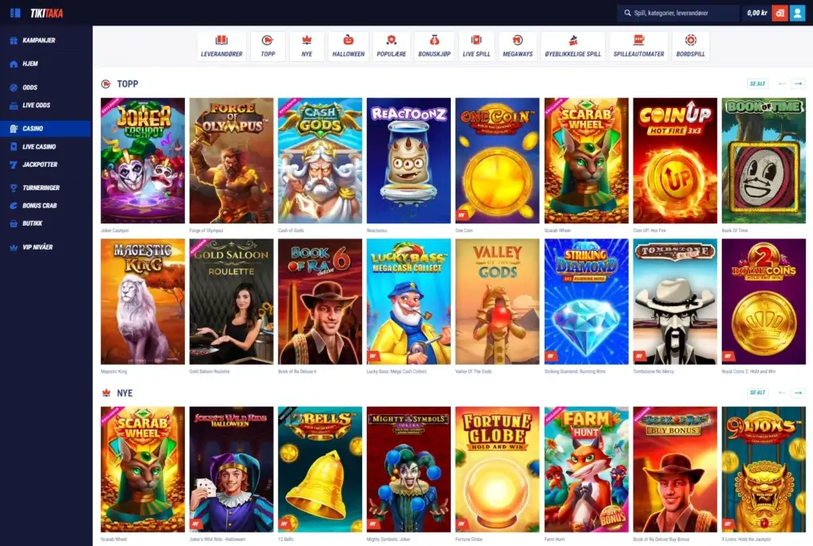Image resolution: width=813 pixels, height=546 pixels.
Task: Click Se Alt in the Topp section
Action: (757, 83)
